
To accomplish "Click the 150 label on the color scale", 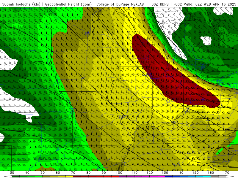I will (x=195, y=173).
